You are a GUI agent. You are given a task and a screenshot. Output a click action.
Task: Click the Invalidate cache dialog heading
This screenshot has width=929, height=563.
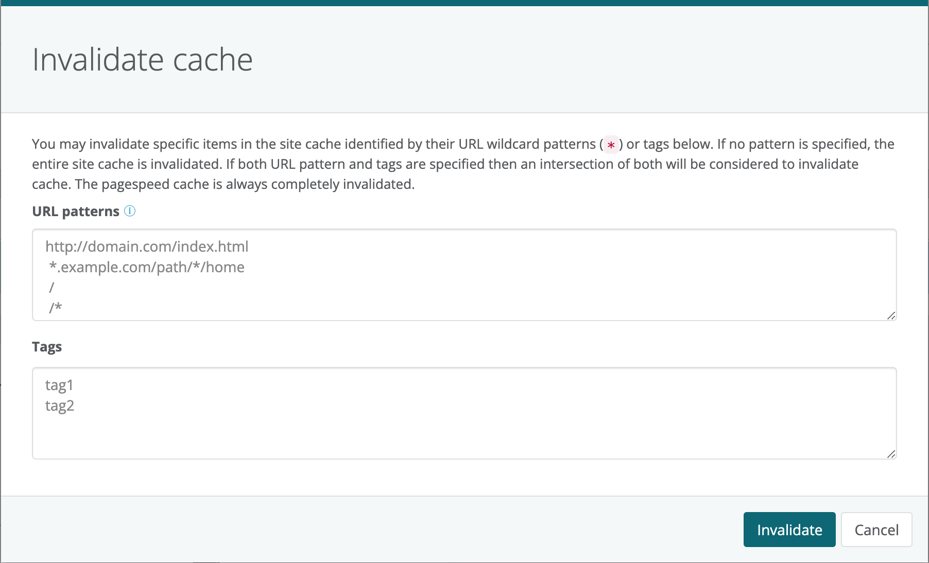(142, 60)
